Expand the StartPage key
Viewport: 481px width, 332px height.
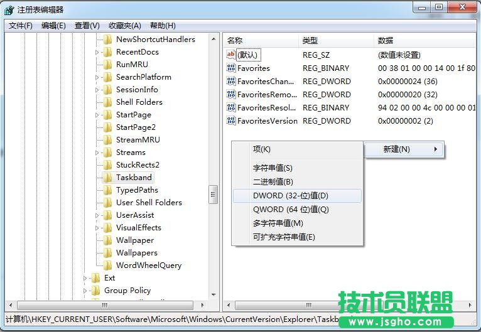(x=97, y=115)
